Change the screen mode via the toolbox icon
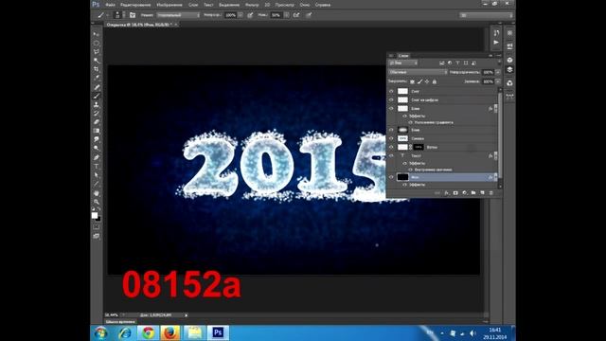This screenshot has height=341, width=606. click(97, 236)
